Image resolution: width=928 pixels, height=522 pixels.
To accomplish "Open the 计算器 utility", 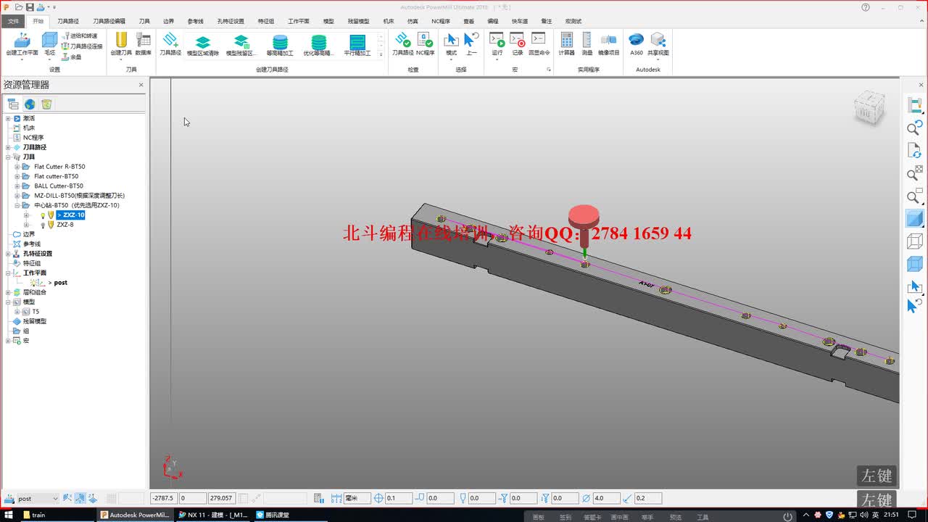I will click(x=566, y=43).
